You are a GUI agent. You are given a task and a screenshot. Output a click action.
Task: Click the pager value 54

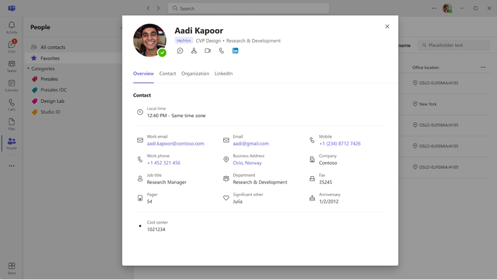click(150, 201)
